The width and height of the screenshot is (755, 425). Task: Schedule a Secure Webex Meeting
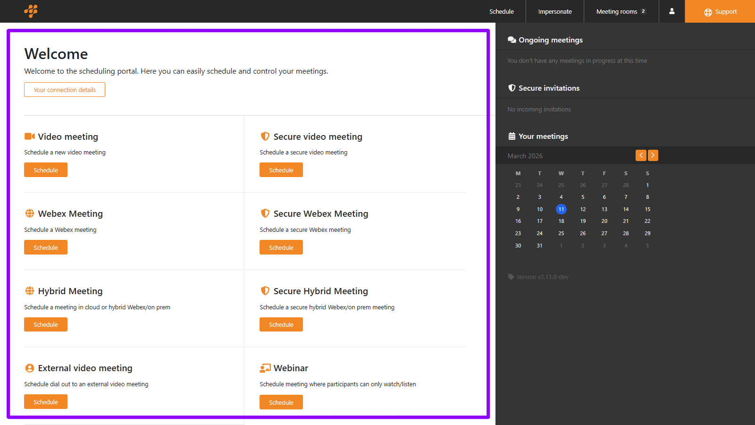pos(281,247)
